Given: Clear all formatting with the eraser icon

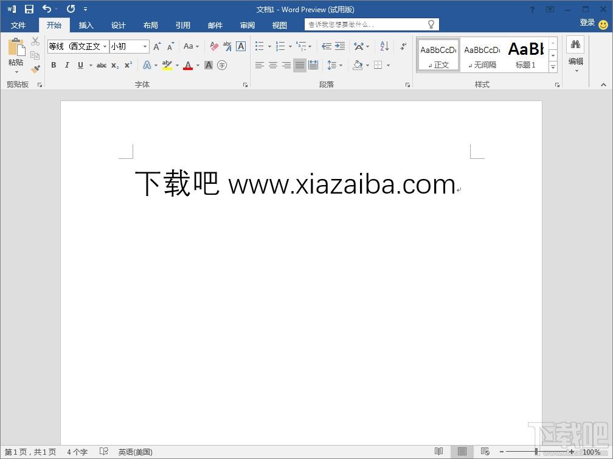Looking at the screenshot, I should [x=214, y=46].
